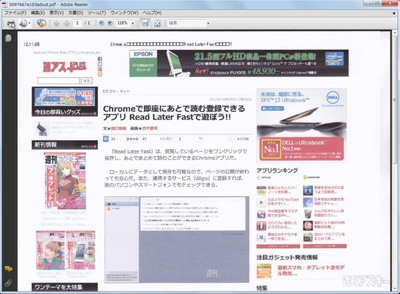Click the EPSON Endeavor banner ad
400x294 pixels.
pos(239,63)
